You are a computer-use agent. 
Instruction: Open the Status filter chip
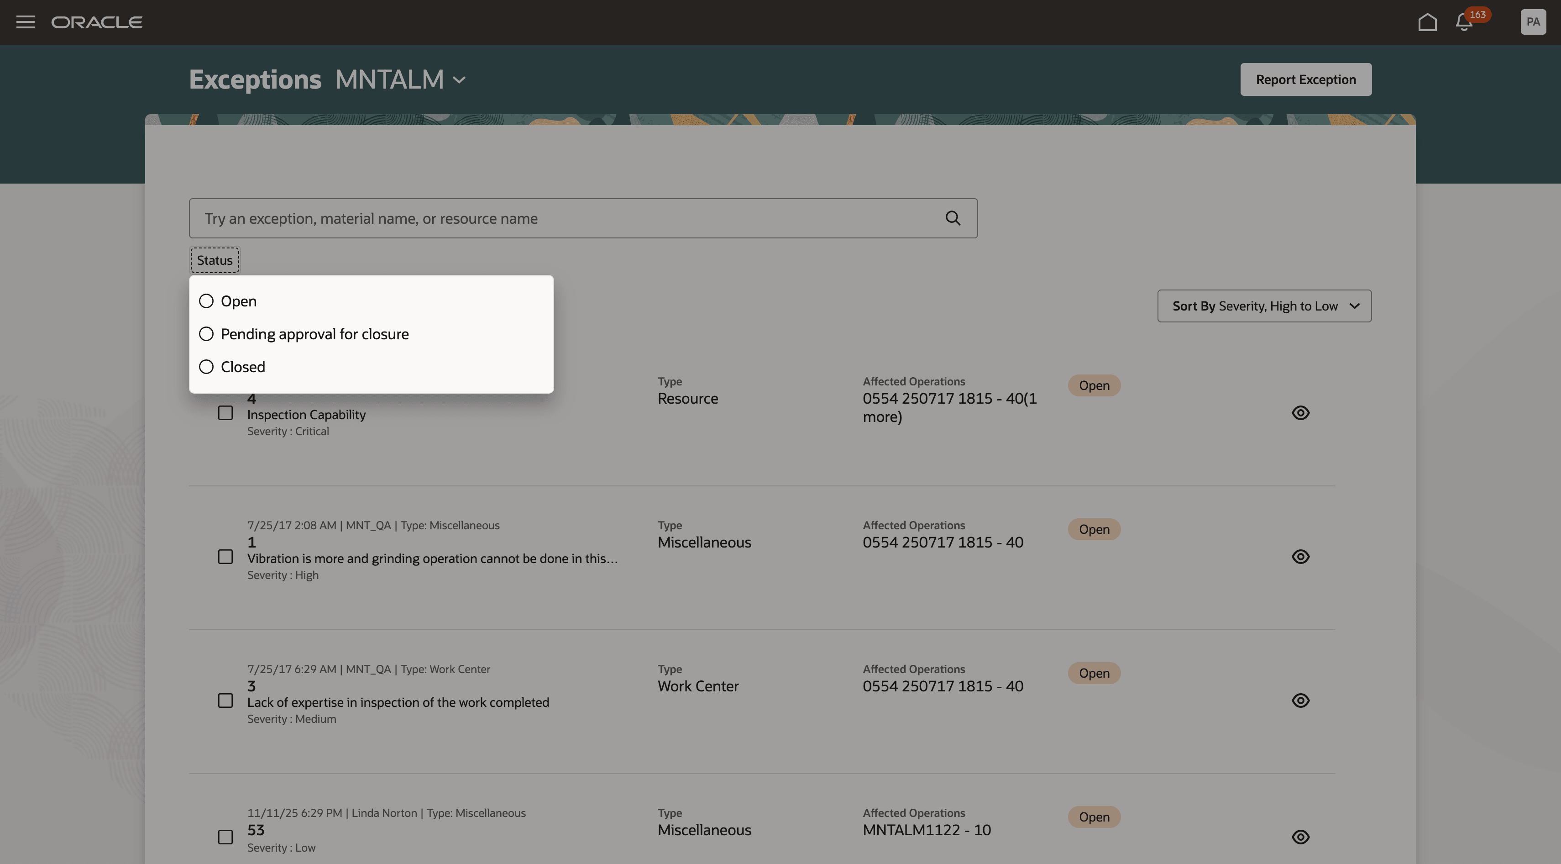214,259
